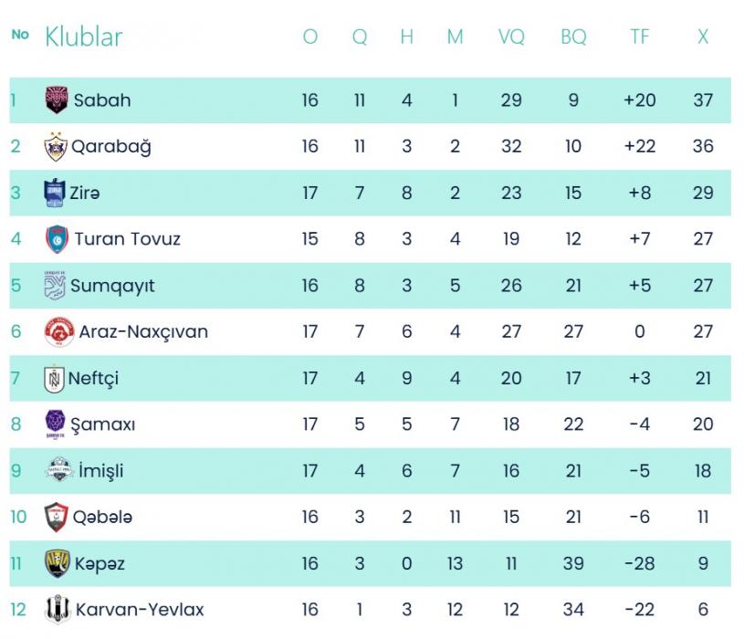Open the Qəbələ club crest
744x639 pixels.
click(57, 518)
